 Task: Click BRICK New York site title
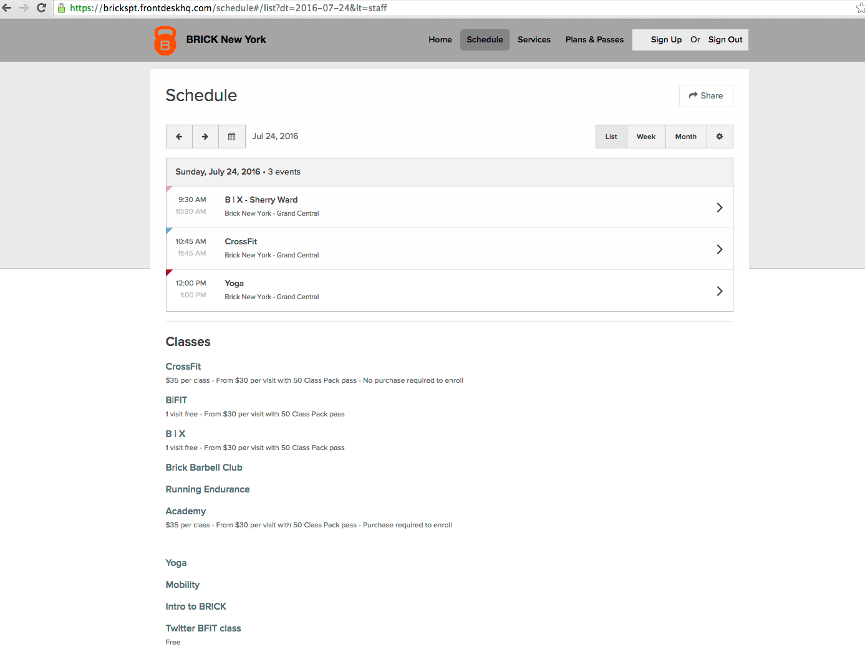point(226,40)
